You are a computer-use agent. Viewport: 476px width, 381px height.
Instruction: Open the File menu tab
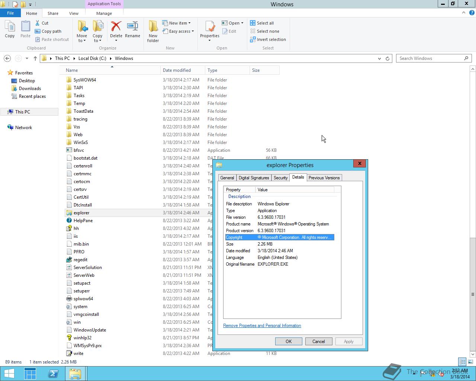(10, 13)
